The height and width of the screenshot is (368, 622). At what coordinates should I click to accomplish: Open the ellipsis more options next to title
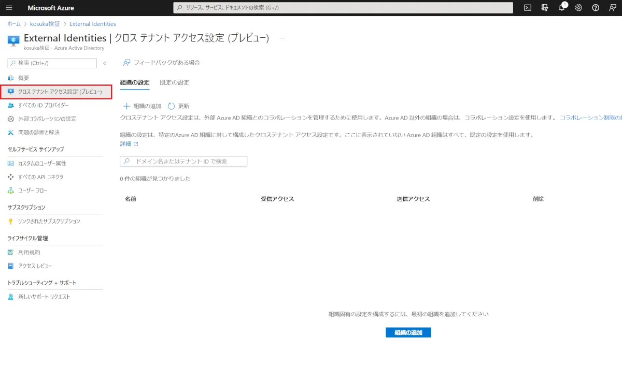(282, 38)
